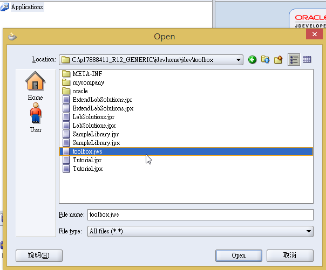Image resolution: width=326 pixels, height=270 pixels.
Task: Click the File name input field
Action: [200, 214]
